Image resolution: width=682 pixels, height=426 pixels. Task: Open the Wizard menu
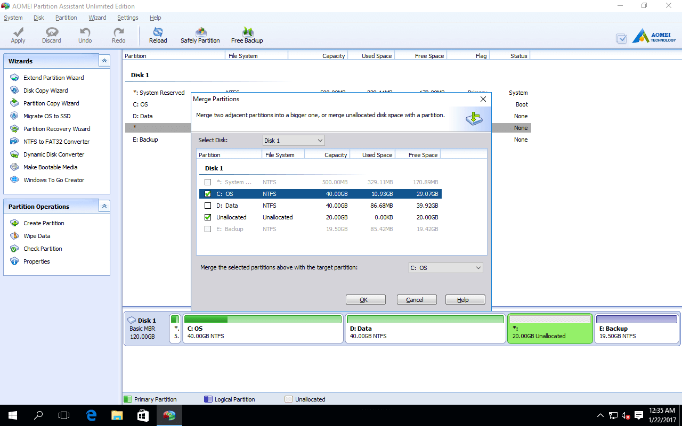click(x=98, y=18)
